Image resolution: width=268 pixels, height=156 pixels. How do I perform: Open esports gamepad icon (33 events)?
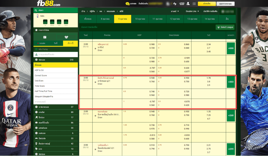pyautogui.click(x=36, y=139)
